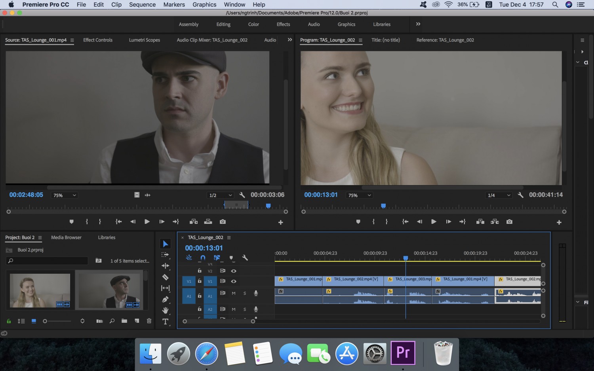This screenshot has width=594, height=371.
Task: Select the Ripple Edit tool
Action: point(166,266)
